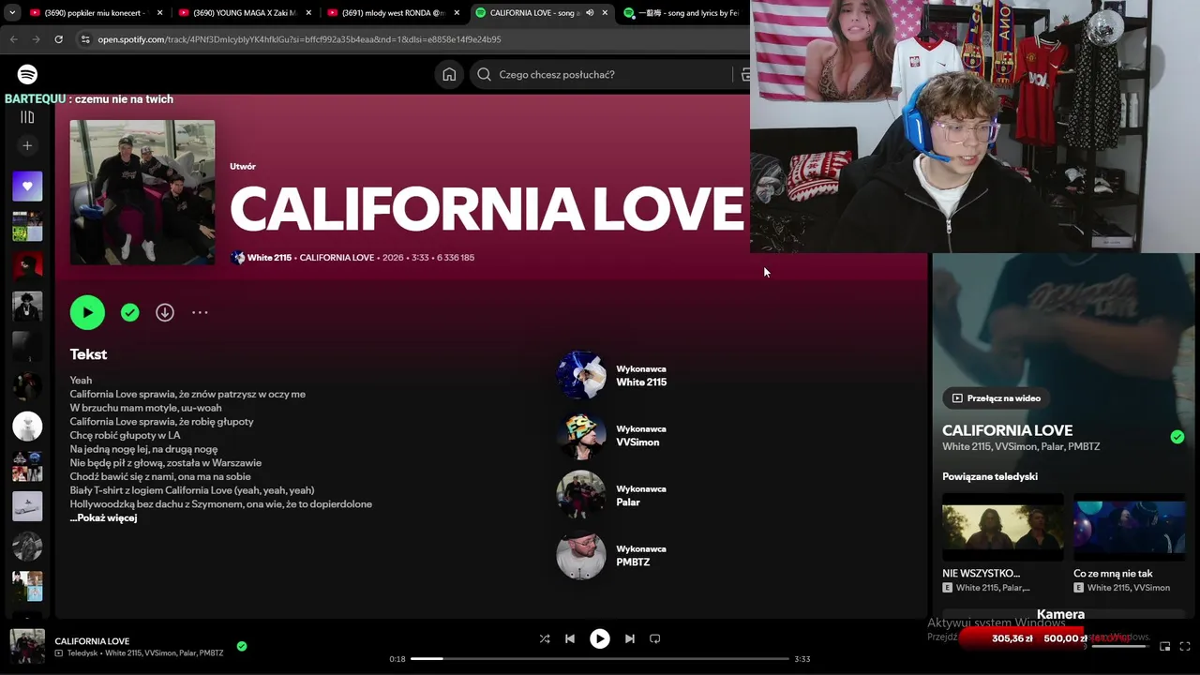Toggle Your Library sidebar icon
This screenshot has width=1200, height=675.
(x=27, y=117)
